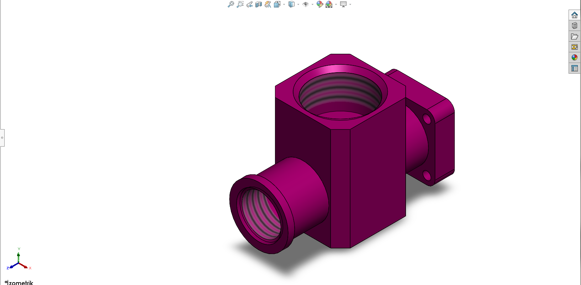
Task: Open the View Palette tab
Action: [x=575, y=47]
